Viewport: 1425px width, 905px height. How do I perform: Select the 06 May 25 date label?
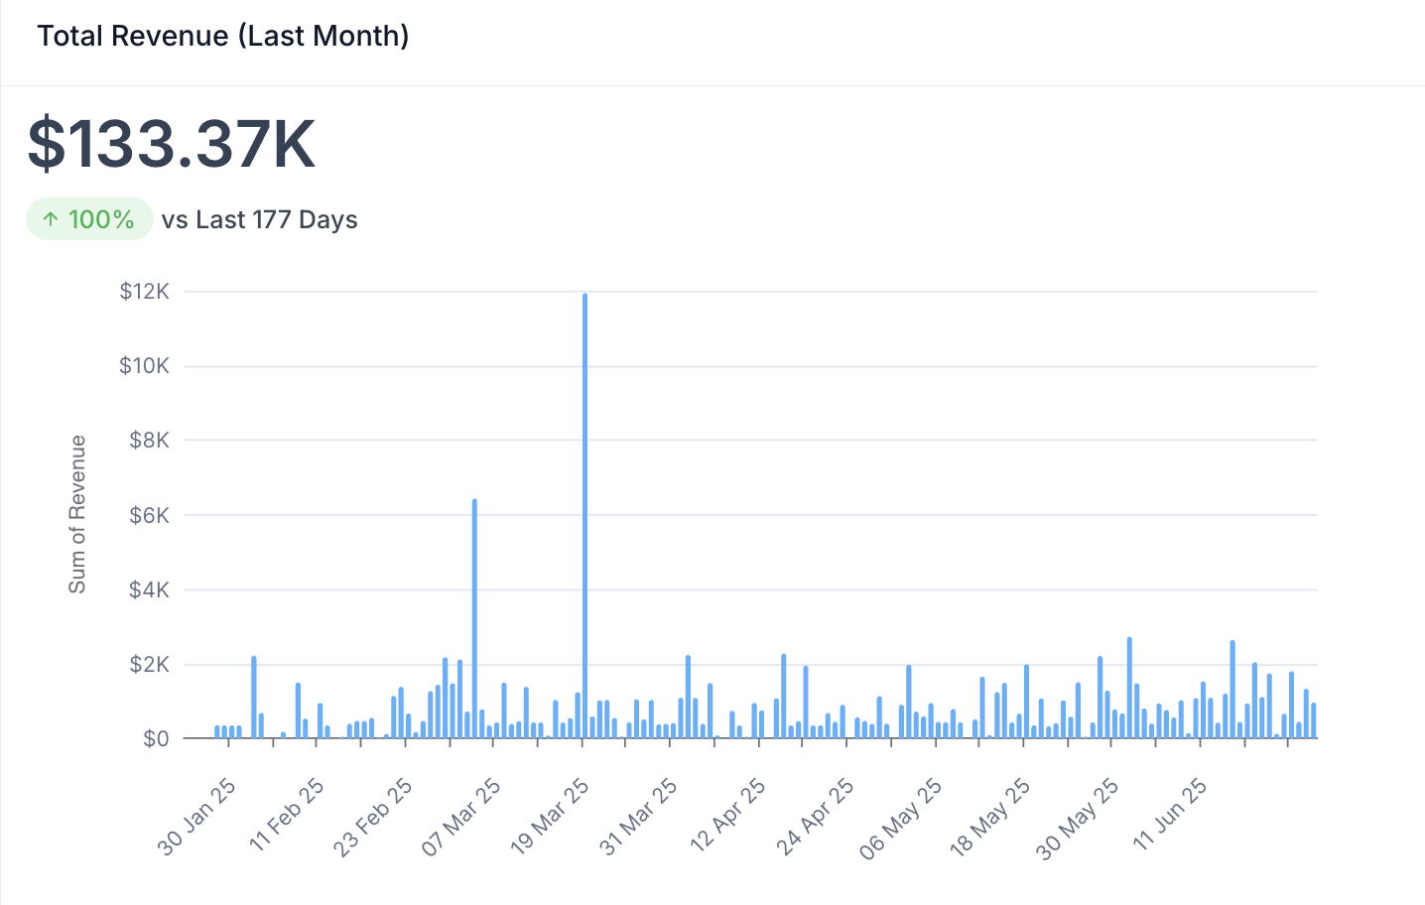tap(901, 819)
